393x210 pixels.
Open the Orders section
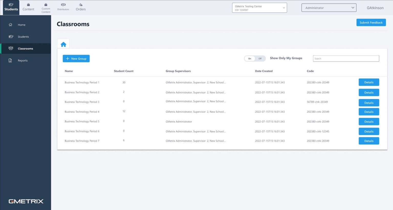[x=80, y=7]
